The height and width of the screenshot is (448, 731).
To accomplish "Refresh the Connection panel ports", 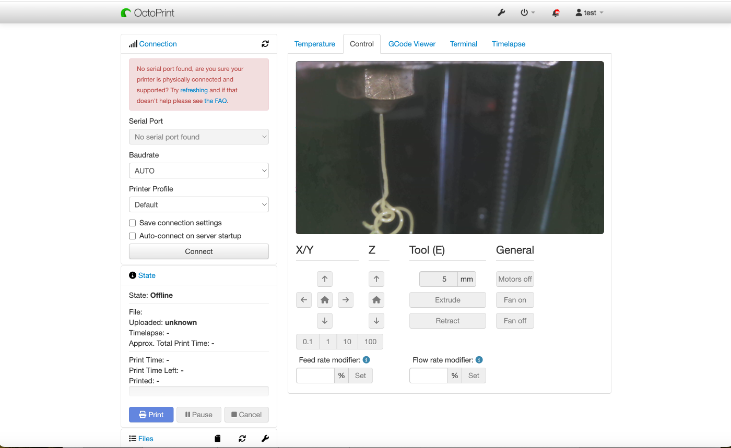I will point(265,44).
